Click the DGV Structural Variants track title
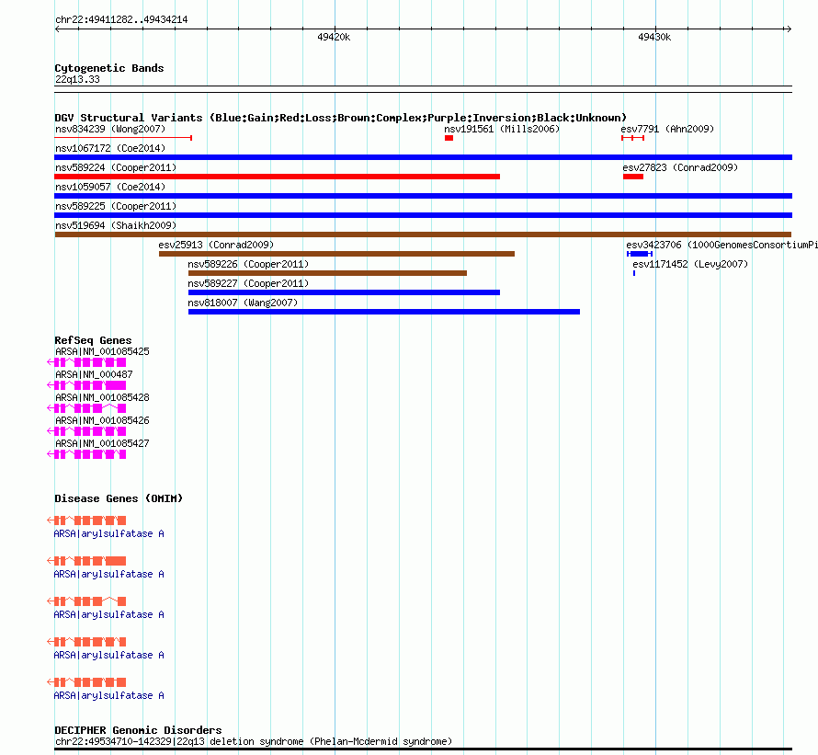Image resolution: width=818 pixels, height=755 pixels. pyautogui.click(x=341, y=118)
